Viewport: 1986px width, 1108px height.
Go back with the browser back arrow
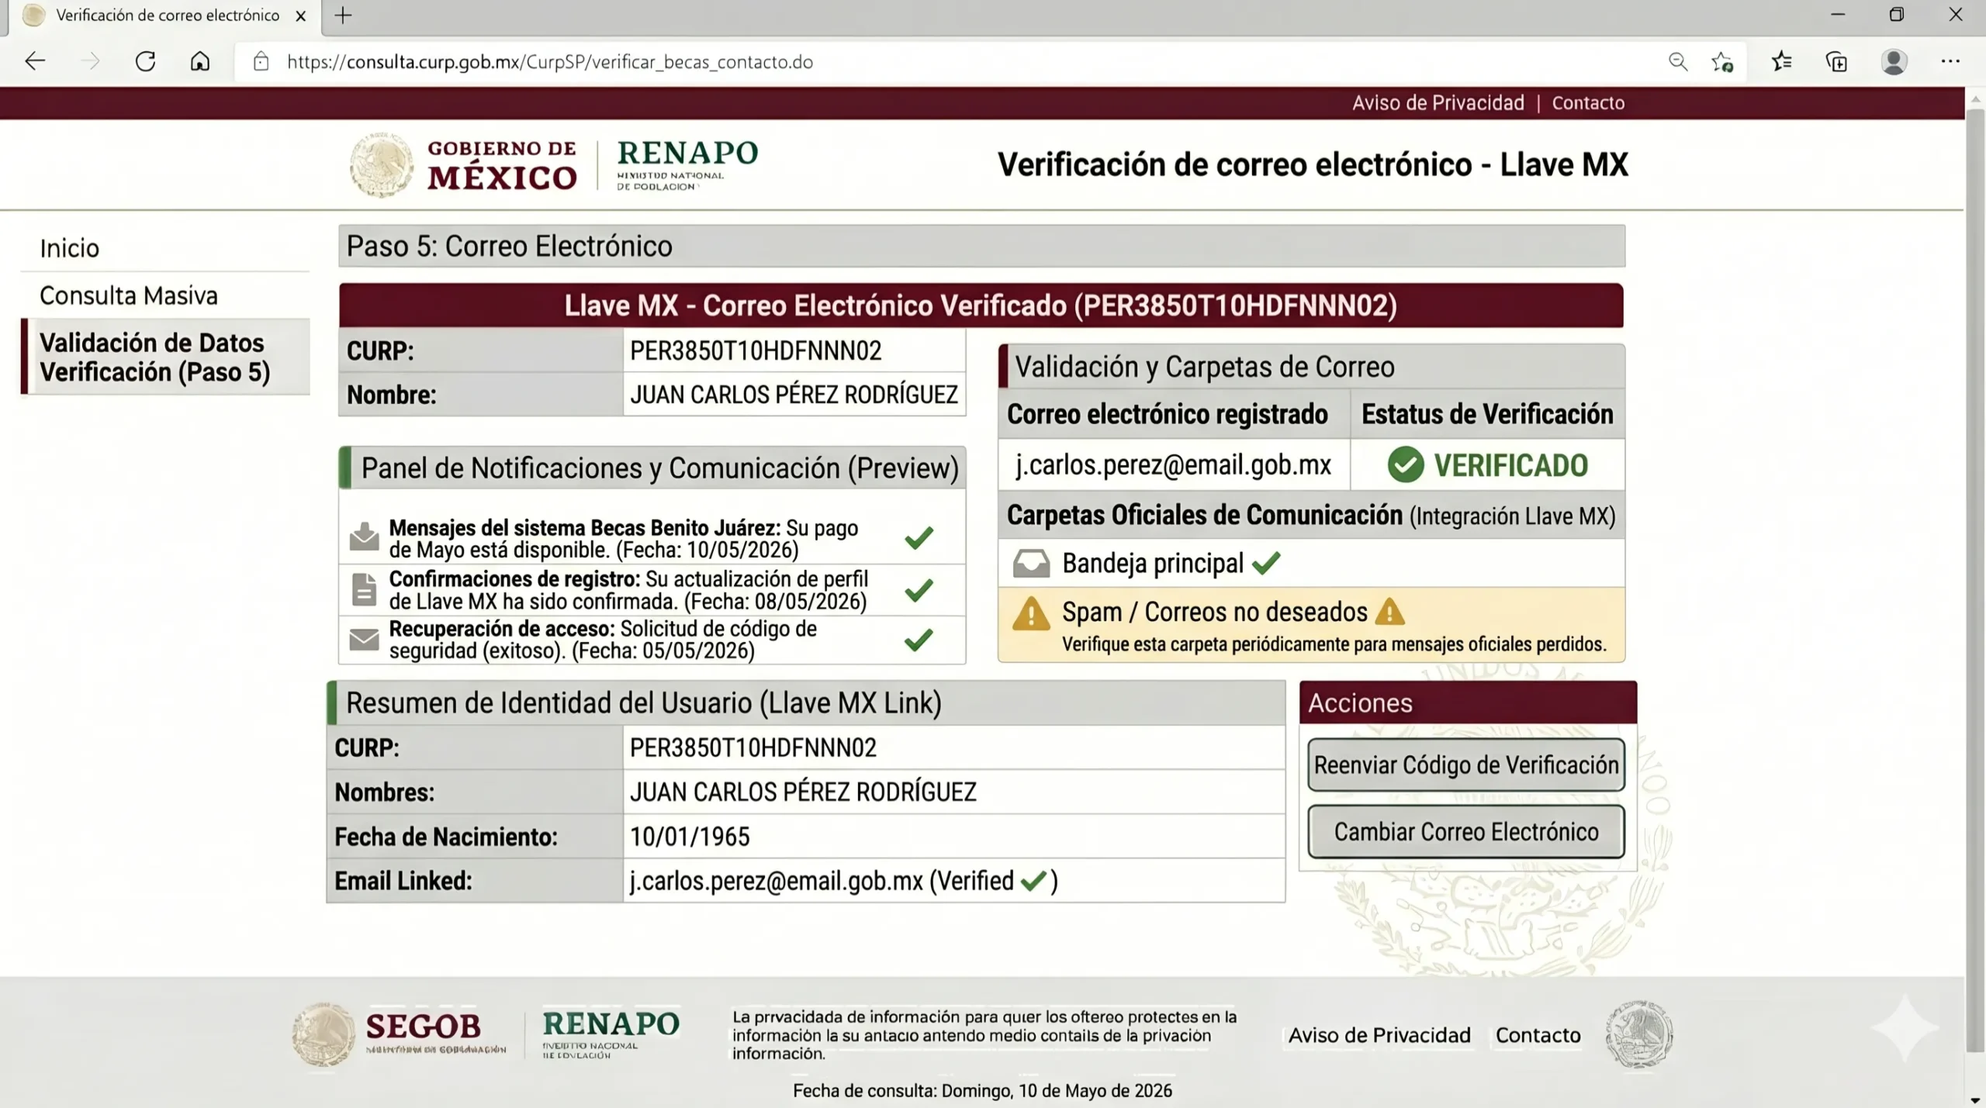tap(35, 61)
